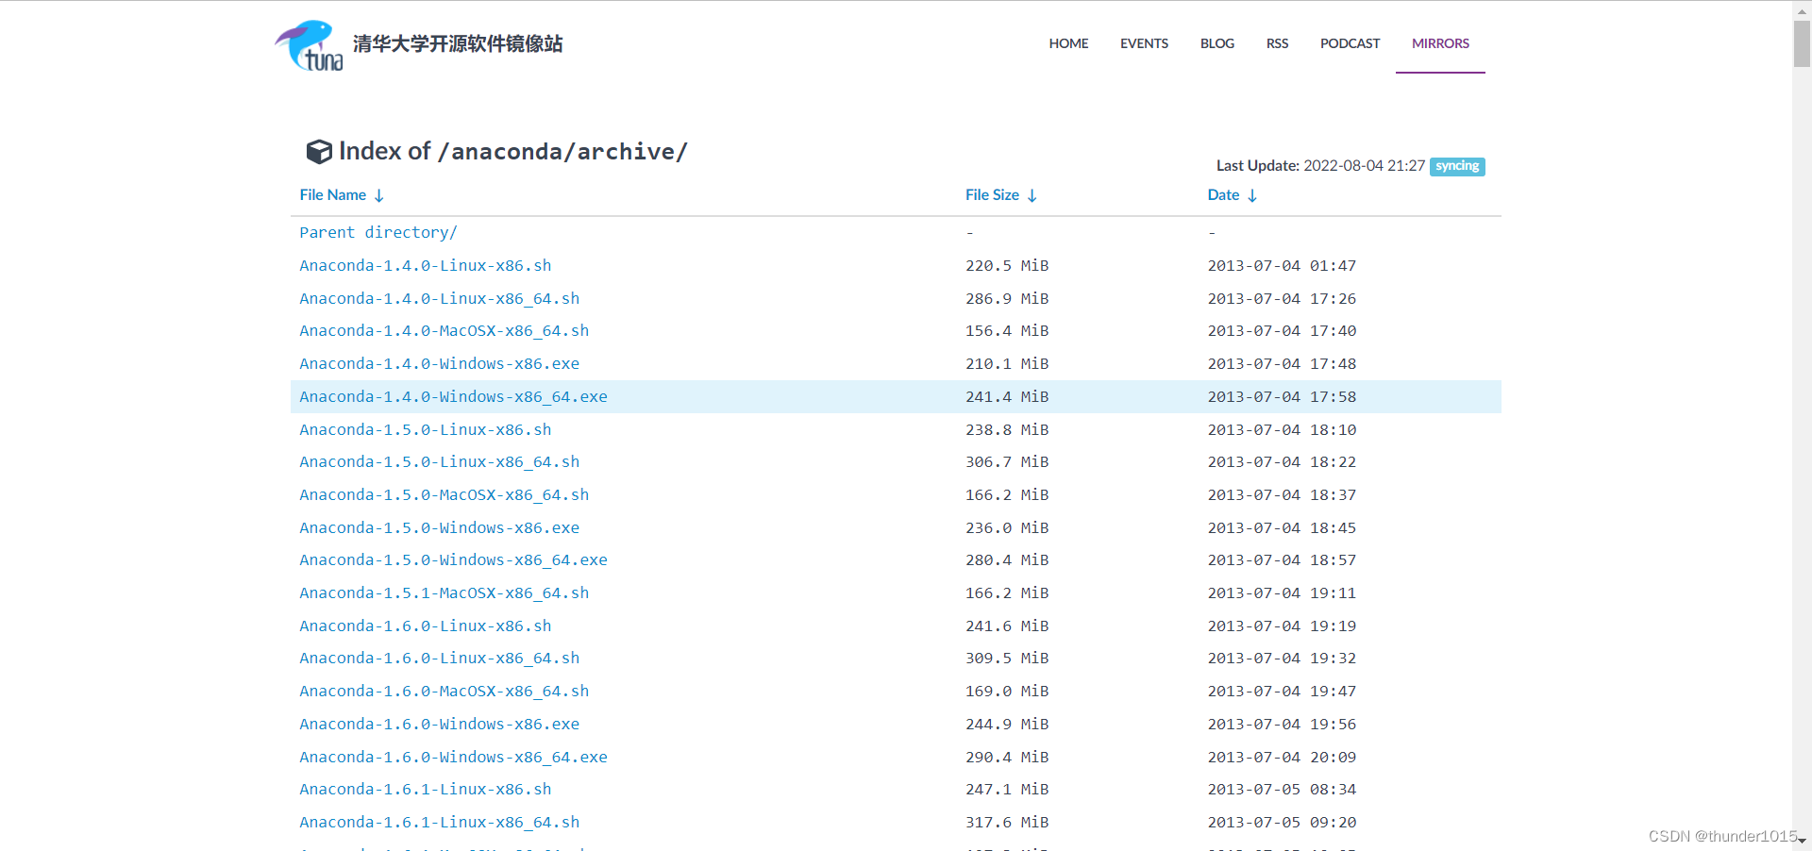Image resolution: width=1812 pixels, height=851 pixels.
Task: Download Anaconda-1.6.0-Linux-x86_64.sh
Action: (440, 659)
